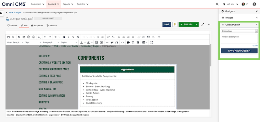Click the blue SAVE button
The width and height of the screenshot is (260, 122).
click(x=167, y=24)
